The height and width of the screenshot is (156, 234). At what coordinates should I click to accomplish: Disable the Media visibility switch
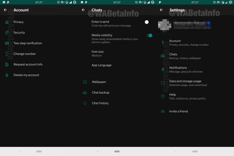tap(149, 35)
